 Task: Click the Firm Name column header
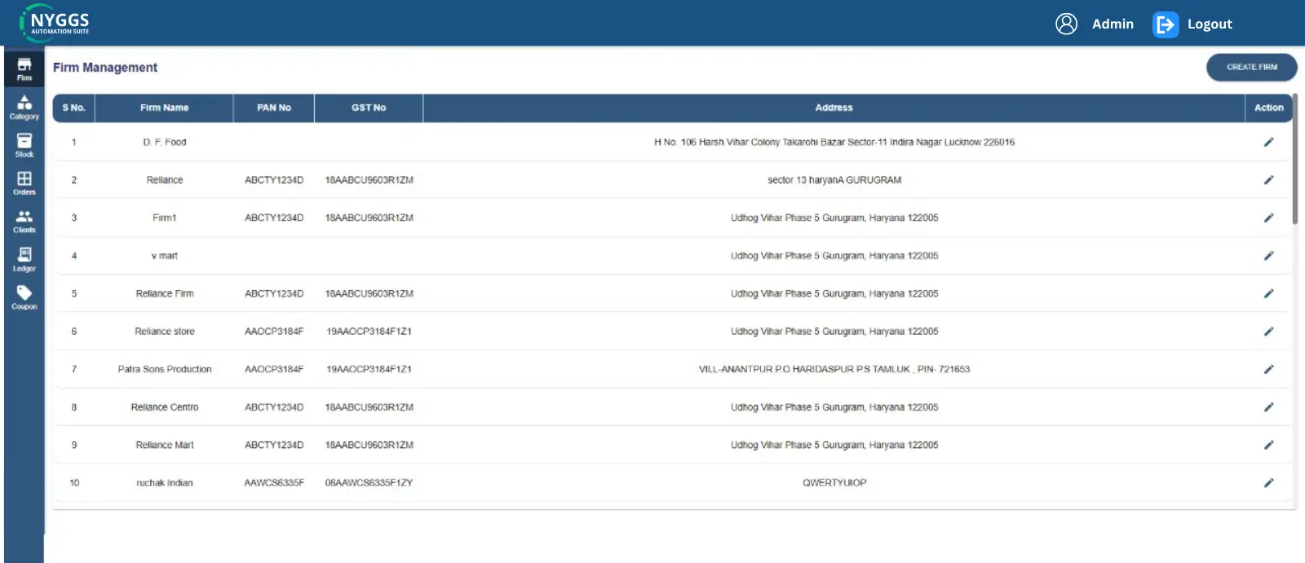164,108
